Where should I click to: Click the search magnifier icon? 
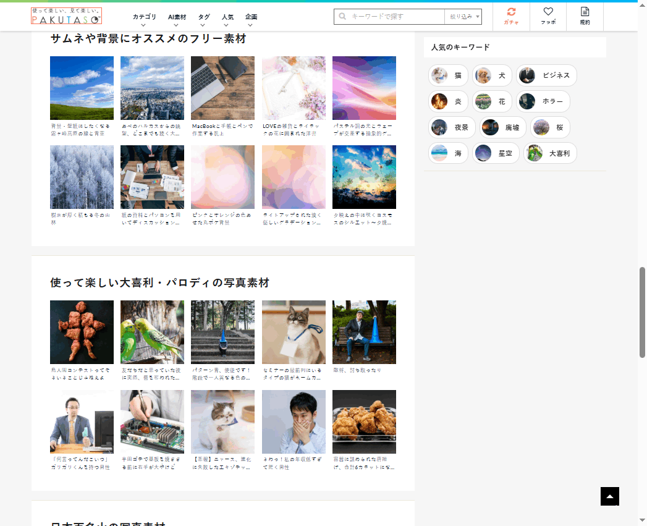(342, 17)
